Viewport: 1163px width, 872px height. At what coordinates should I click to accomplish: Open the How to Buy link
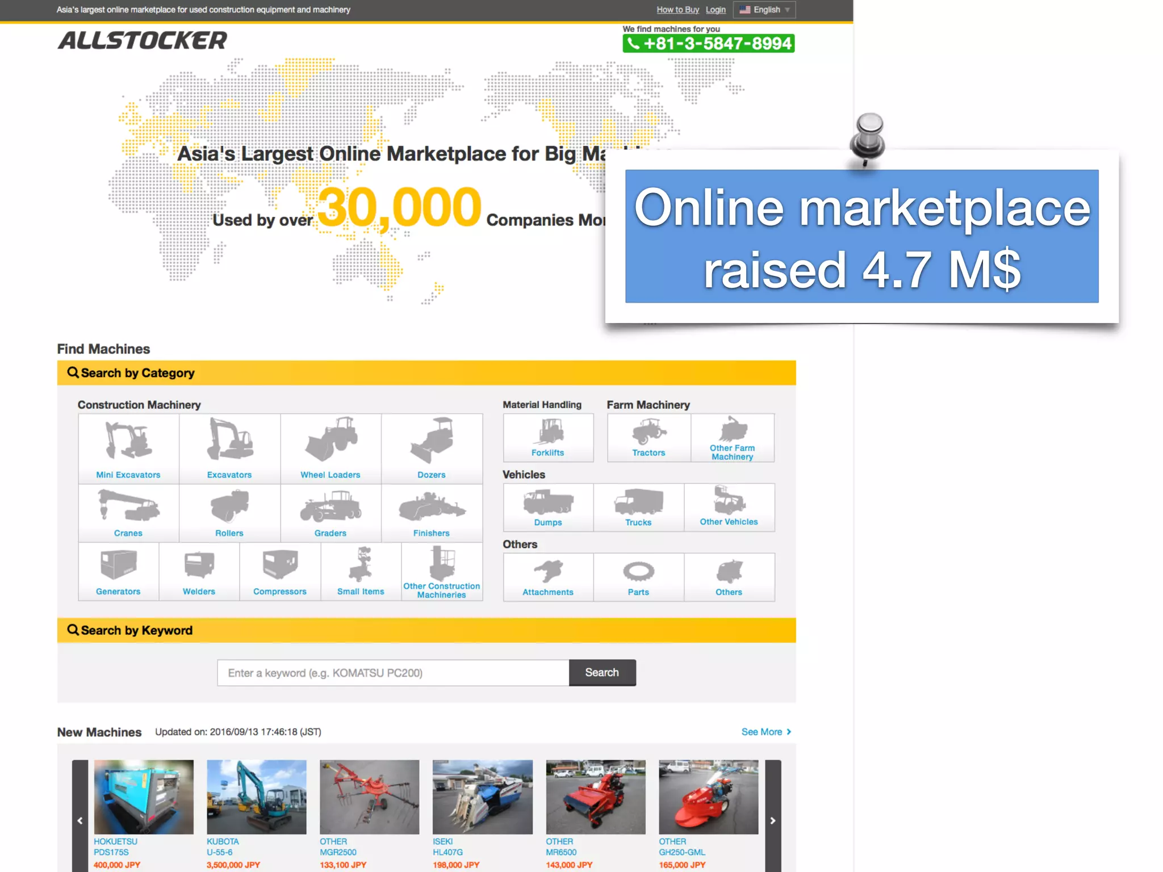[x=677, y=10]
